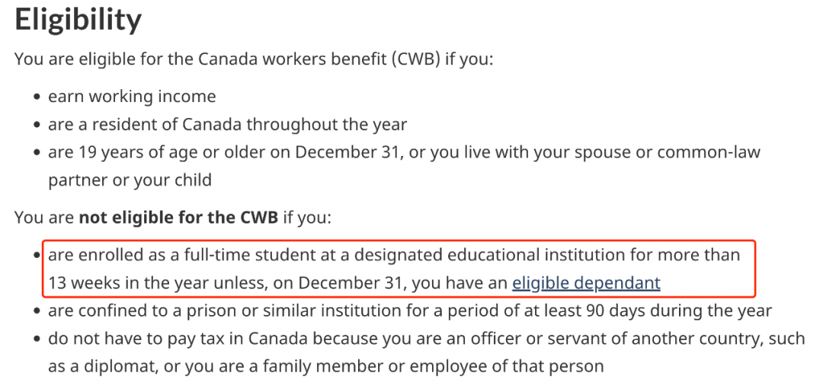Click the 'enrolled as a full-time student' line
The width and height of the screenshot is (823, 385).
pos(394,255)
